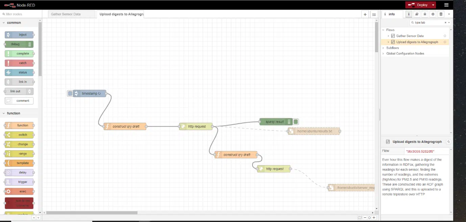Screen dimensions: 466x222
Task: Select the template palette node
Action: point(19,163)
